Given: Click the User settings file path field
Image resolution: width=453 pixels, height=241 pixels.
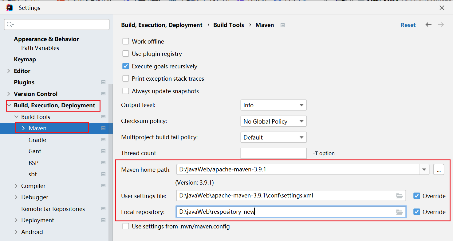Looking at the screenshot, I should coord(291,196).
